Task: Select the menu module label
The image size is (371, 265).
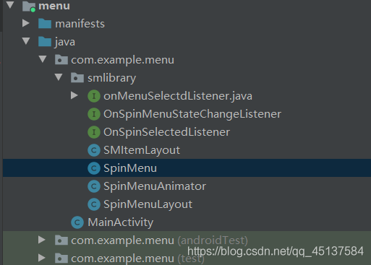Action: pos(54,6)
